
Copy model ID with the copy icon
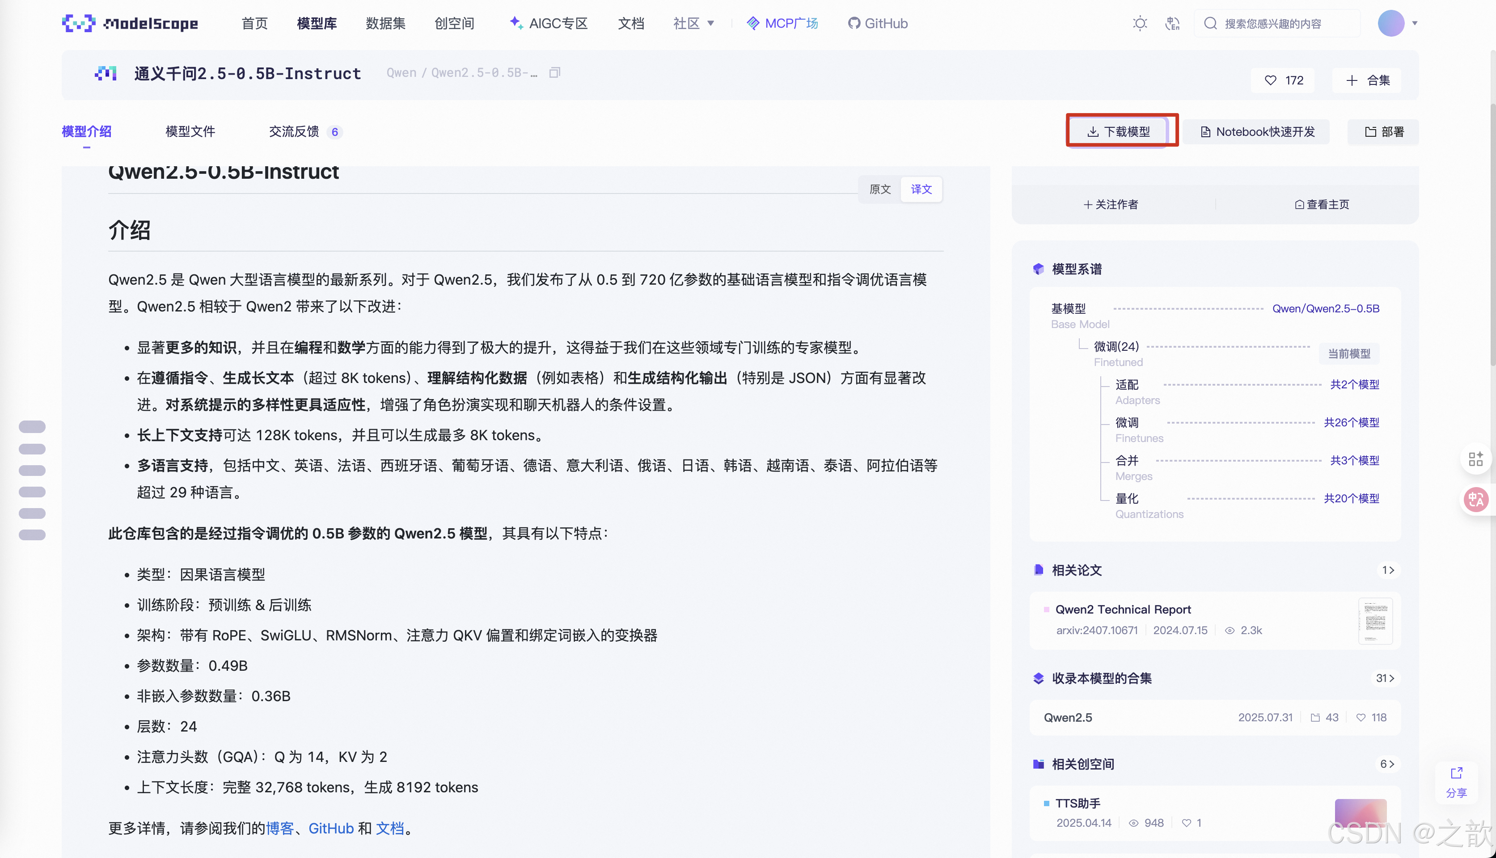[554, 72]
